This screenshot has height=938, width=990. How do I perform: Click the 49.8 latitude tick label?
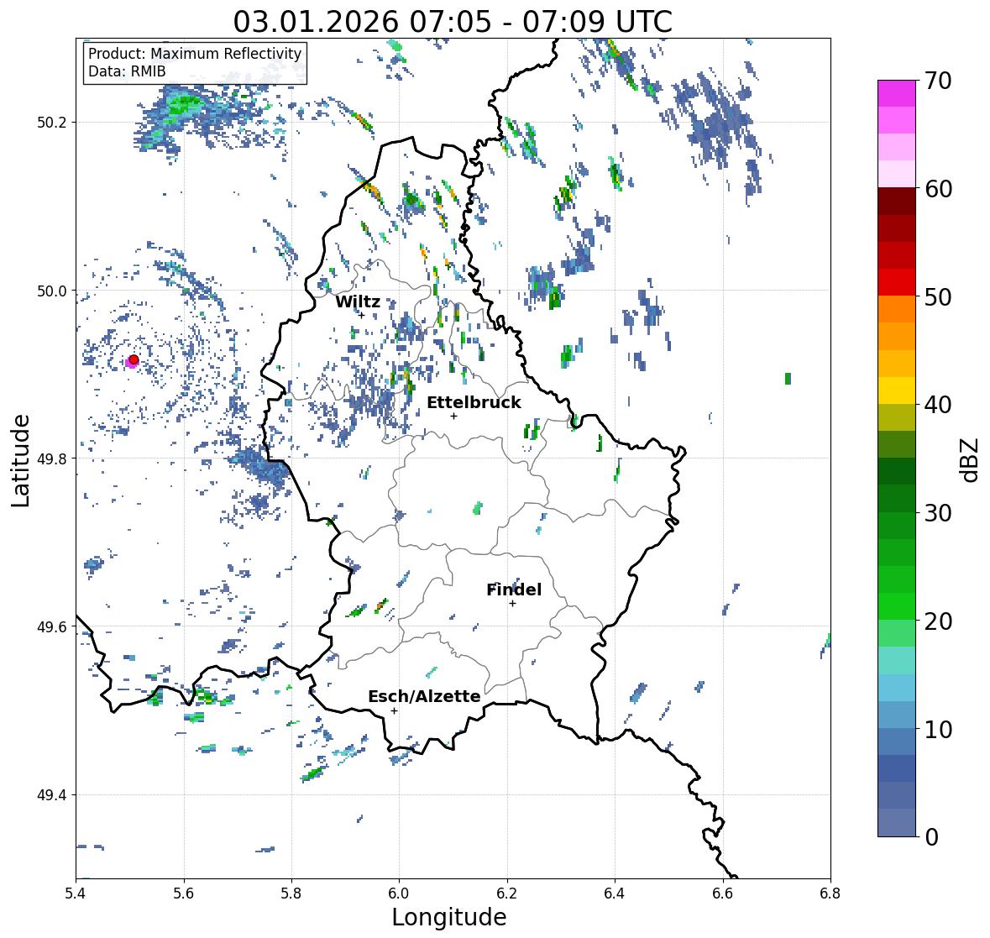pos(52,459)
